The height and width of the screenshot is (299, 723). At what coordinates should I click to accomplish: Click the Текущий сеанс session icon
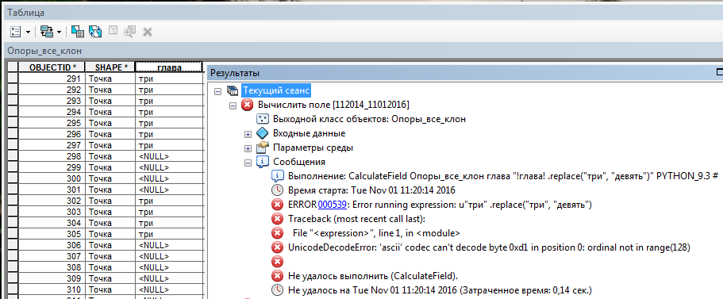pyautogui.click(x=233, y=90)
